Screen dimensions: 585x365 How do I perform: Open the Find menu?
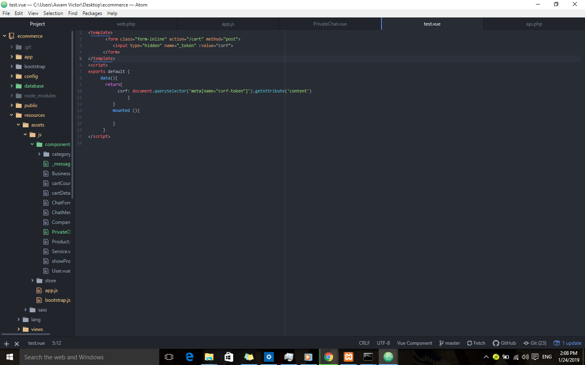[x=73, y=13]
